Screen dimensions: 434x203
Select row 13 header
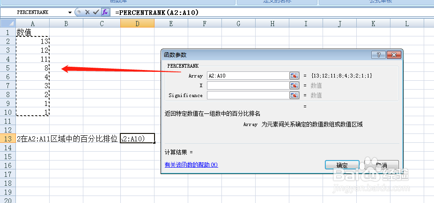(8, 139)
